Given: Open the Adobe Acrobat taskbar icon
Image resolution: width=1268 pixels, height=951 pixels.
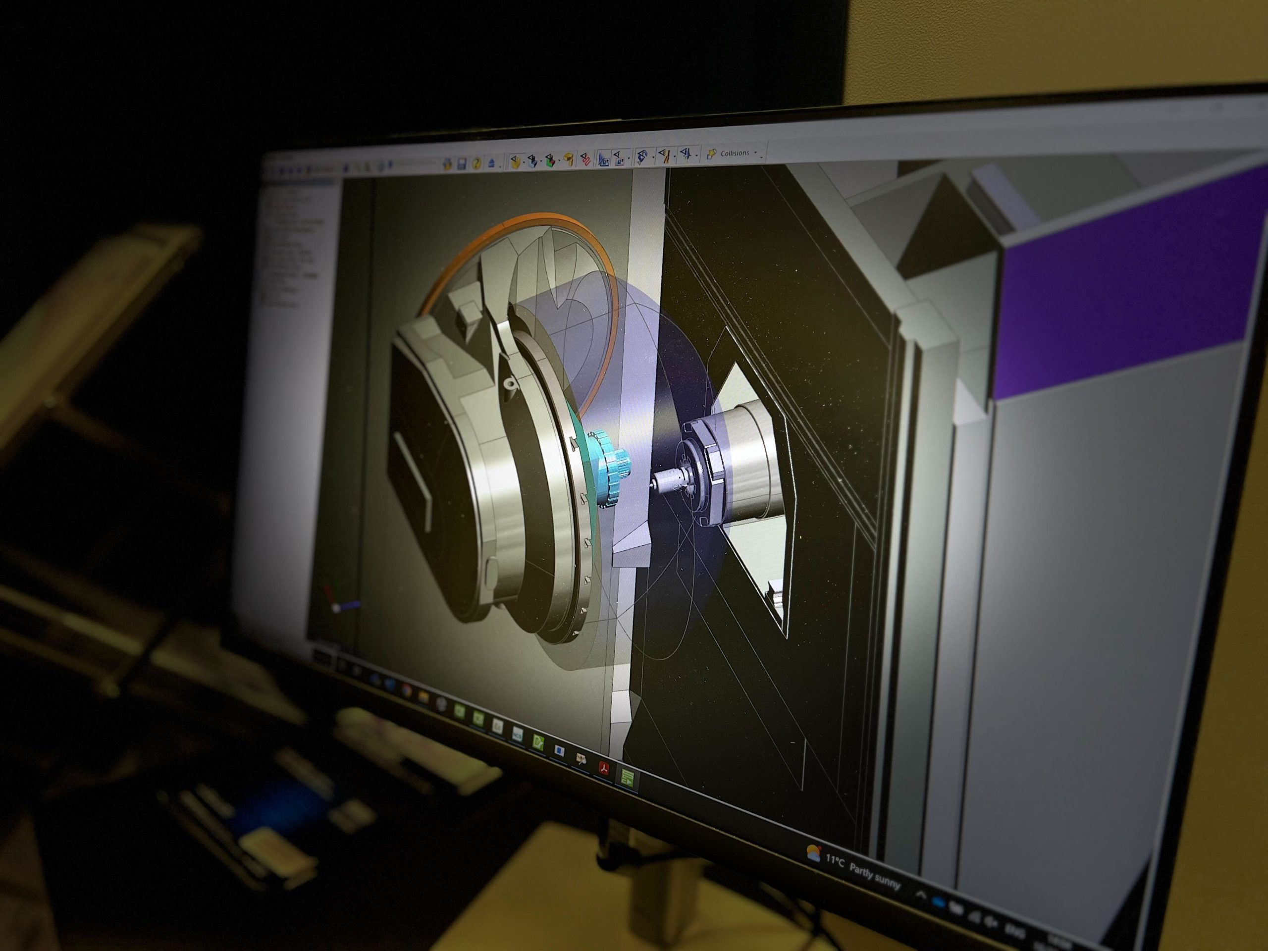Looking at the screenshot, I should click(x=604, y=768).
